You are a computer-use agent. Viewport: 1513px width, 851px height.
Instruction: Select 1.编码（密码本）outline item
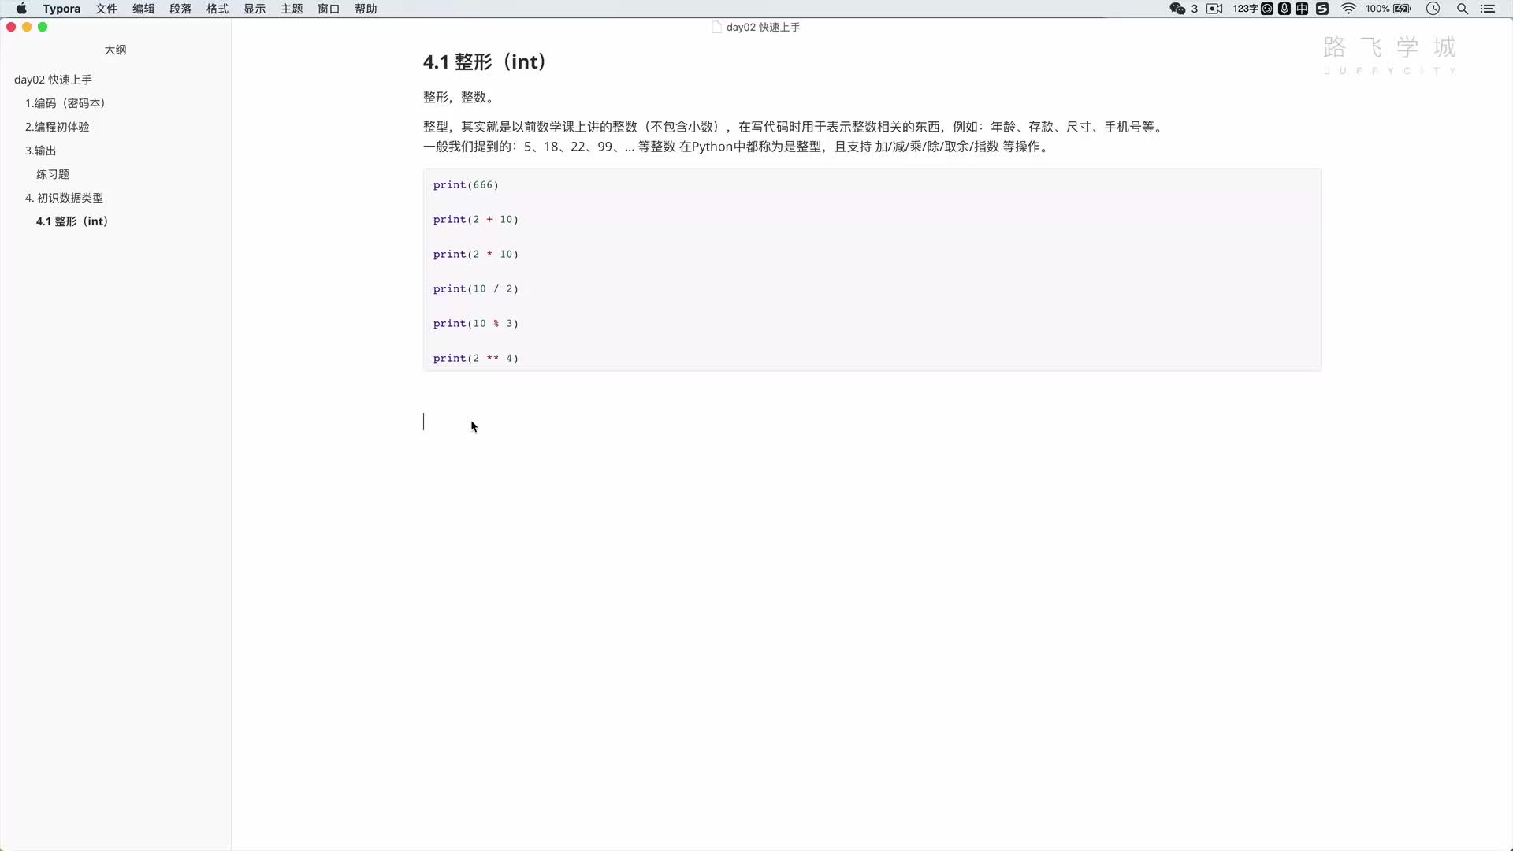tap(65, 103)
